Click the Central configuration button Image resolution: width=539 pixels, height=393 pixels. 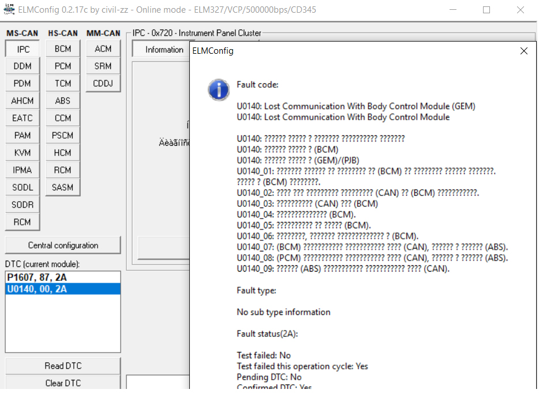click(63, 245)
